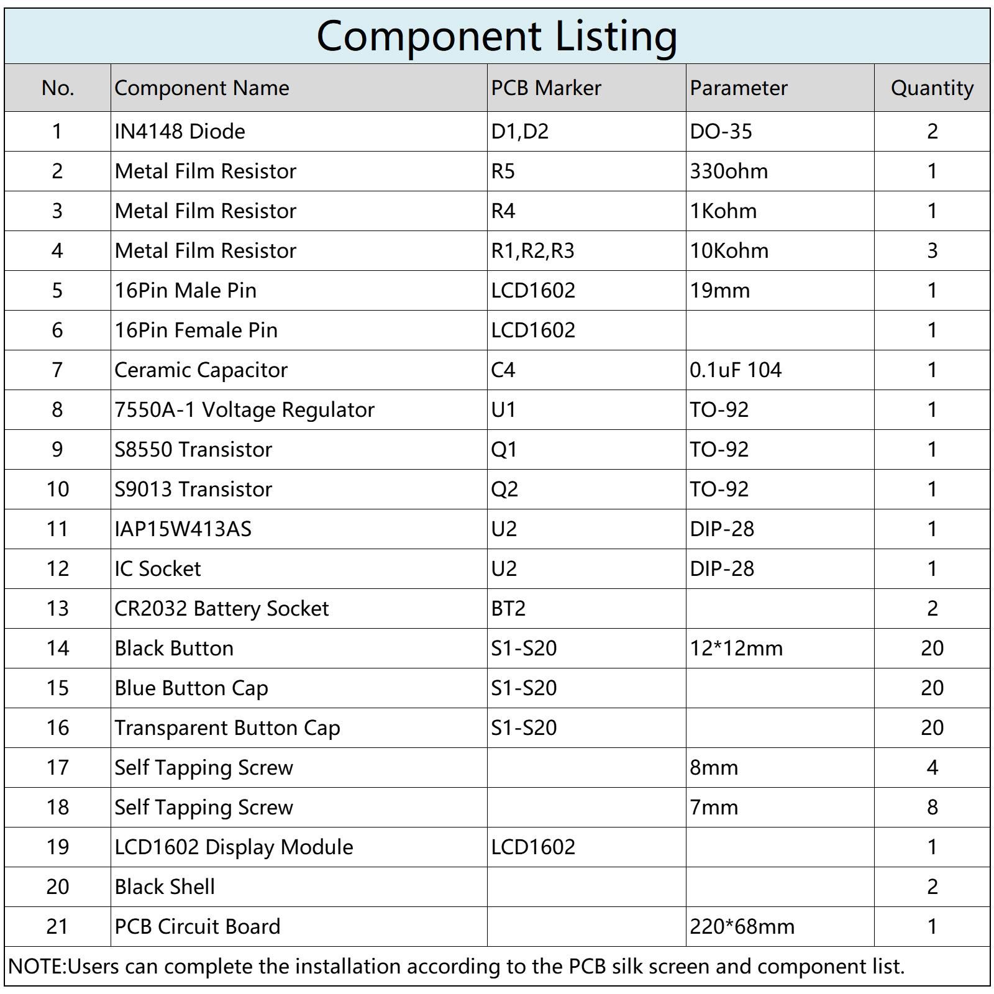Click the S8550 Transistor cell
Image resolution: width=994 pixels, height=994 pixels.
pos(193,450)
